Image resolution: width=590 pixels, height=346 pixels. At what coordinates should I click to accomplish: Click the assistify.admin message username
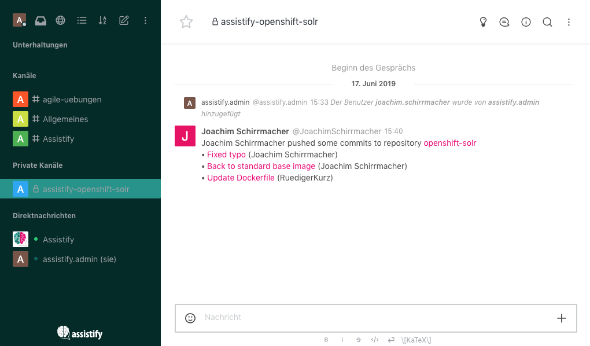[225, 102]
